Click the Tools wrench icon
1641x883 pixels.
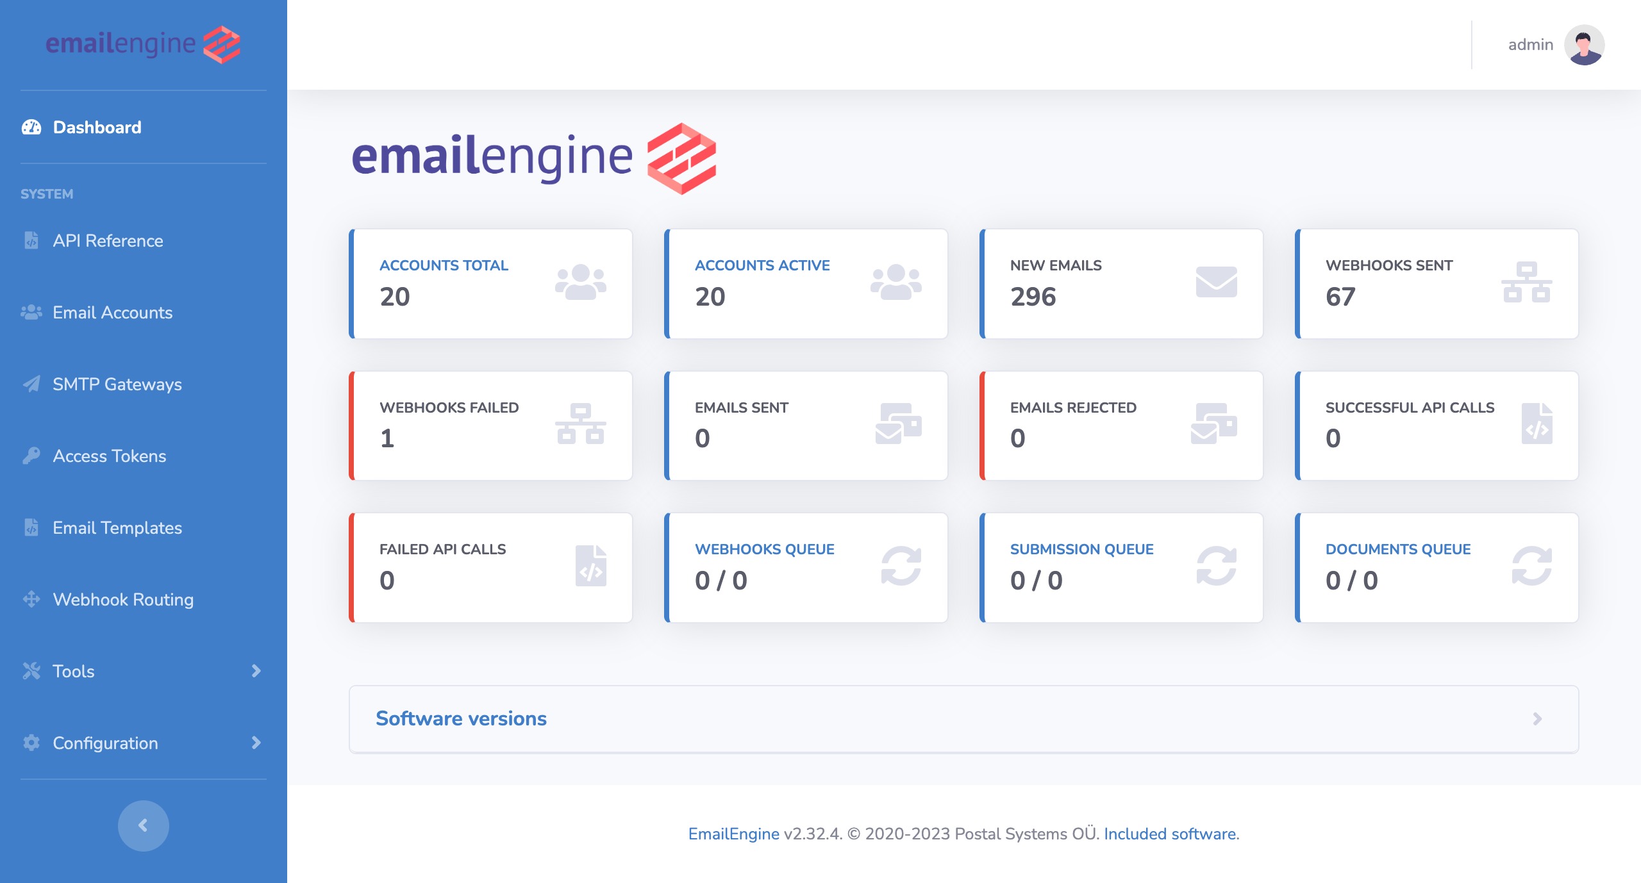pyautogui.click(x=31, y=671)
